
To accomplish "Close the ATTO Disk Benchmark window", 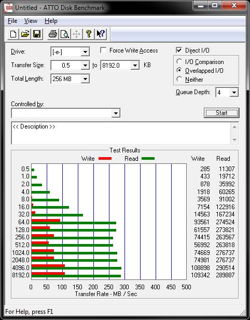I will click(x=234, y=6).
